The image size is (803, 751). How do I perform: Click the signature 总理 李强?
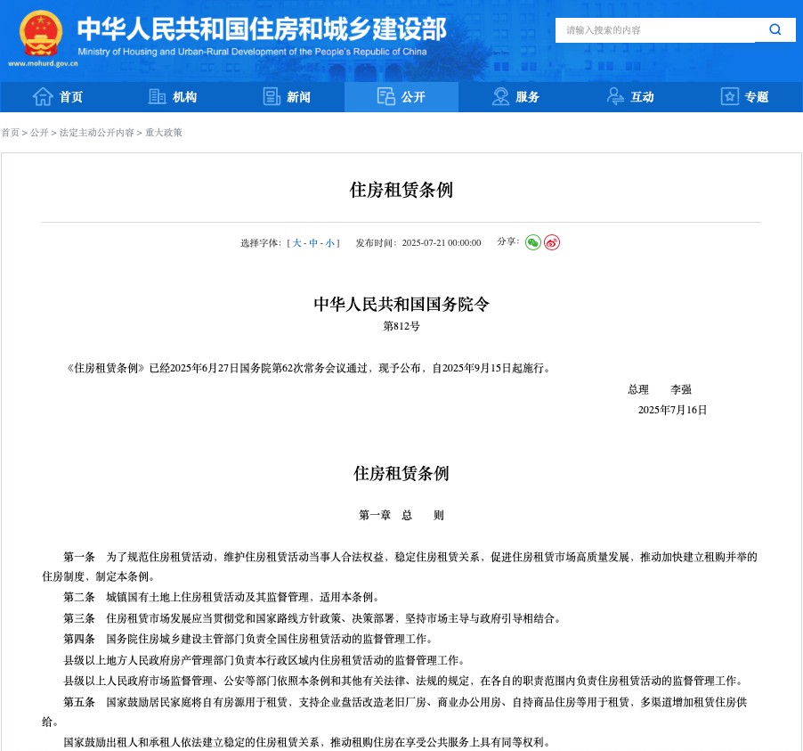point(660,389)
